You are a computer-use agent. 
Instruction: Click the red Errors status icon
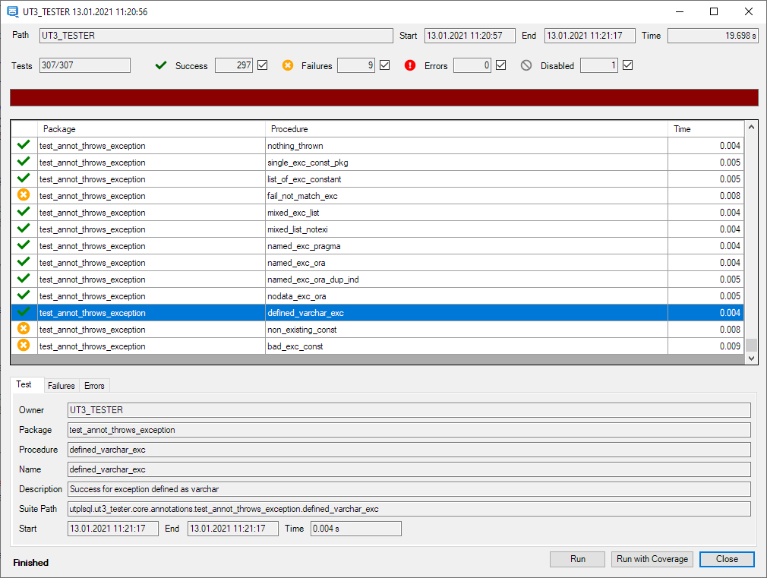(x=410, y=65)
